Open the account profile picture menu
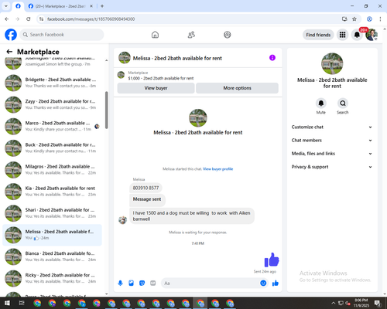 tap(372, 35)
